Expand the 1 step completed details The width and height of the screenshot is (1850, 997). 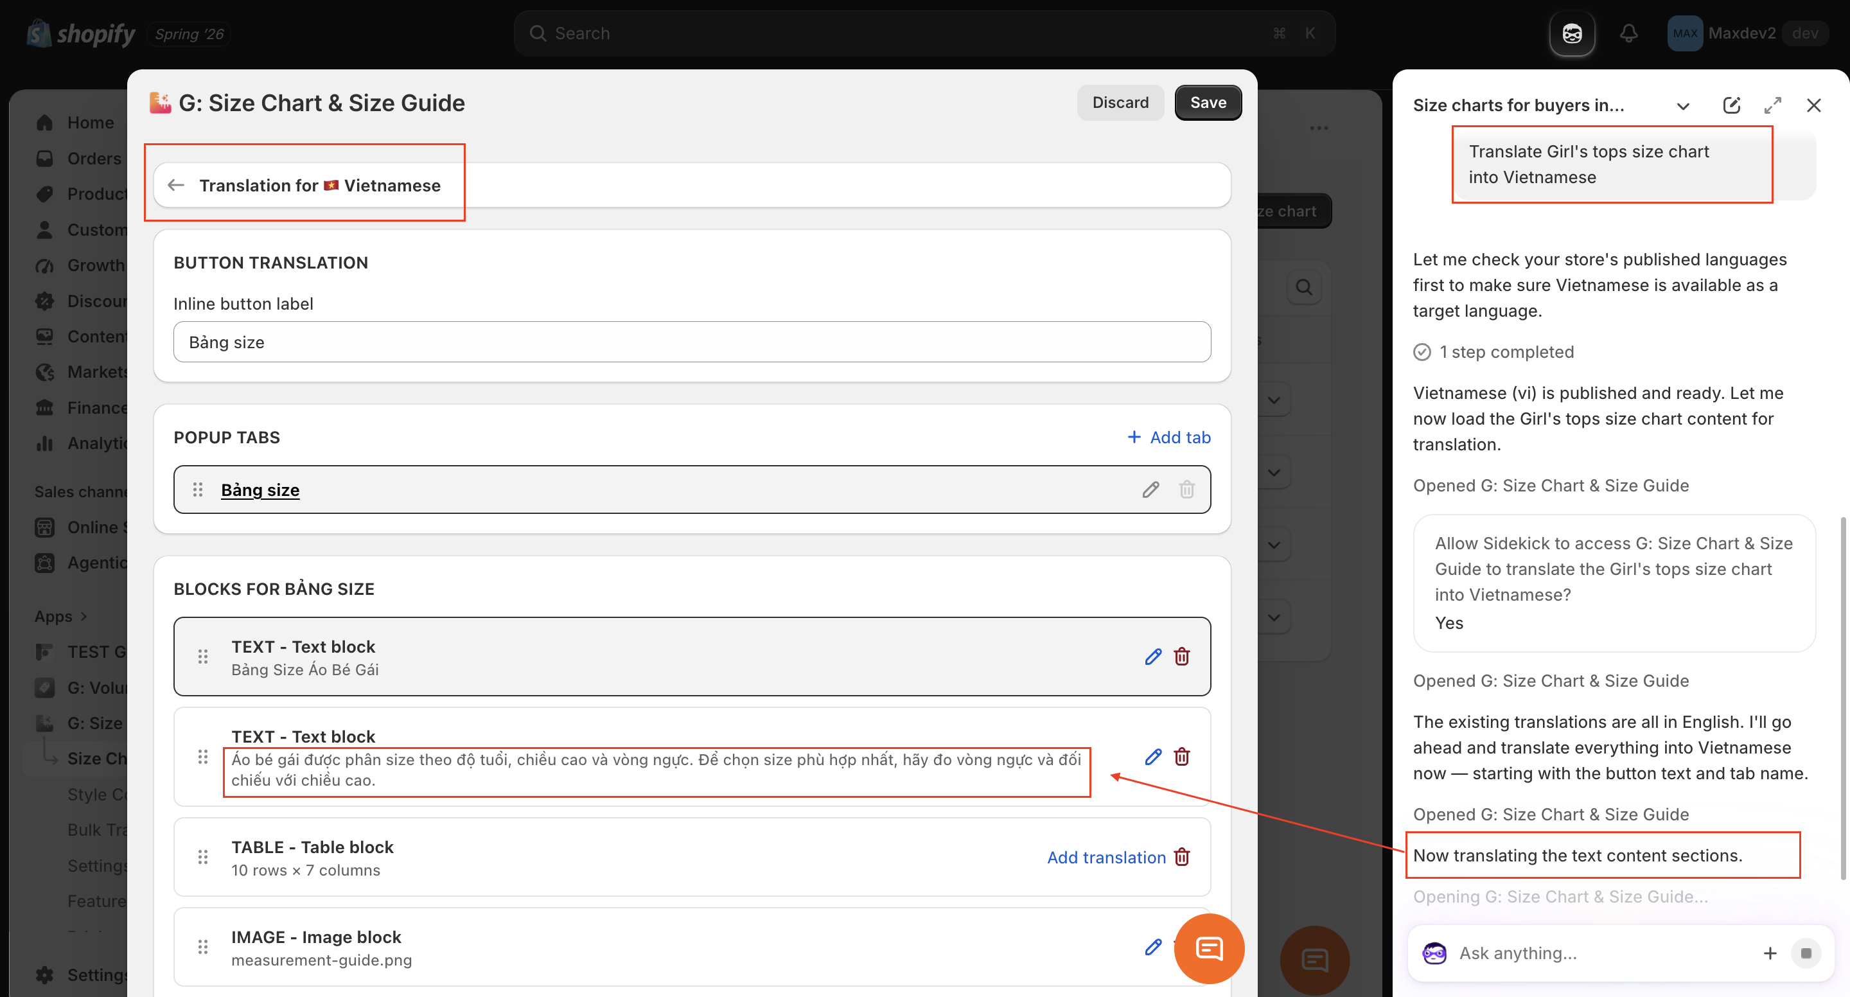[1495, 352]
